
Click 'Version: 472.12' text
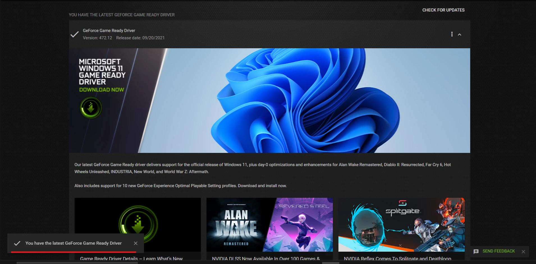pos(97,38)
